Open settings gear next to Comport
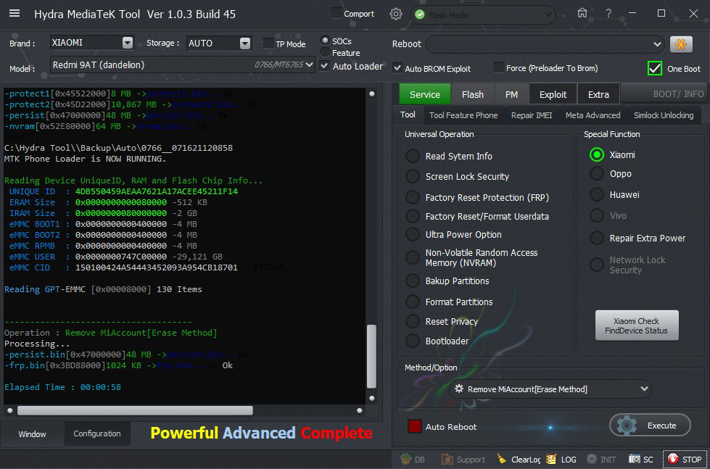710x469 pixels. point(395,14)
